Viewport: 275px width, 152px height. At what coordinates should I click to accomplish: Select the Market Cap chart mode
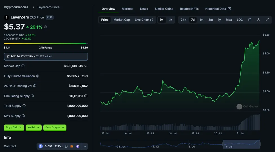(x=122, y=20)
